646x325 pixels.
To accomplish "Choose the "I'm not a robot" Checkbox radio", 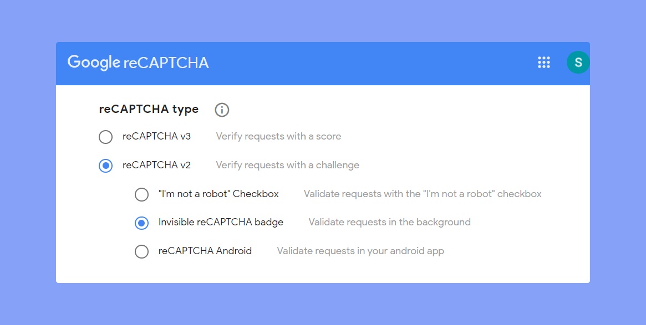I will 142,194.
